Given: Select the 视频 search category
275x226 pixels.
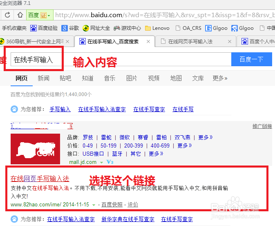Looking at the screenshot, I should pos(154,78).
